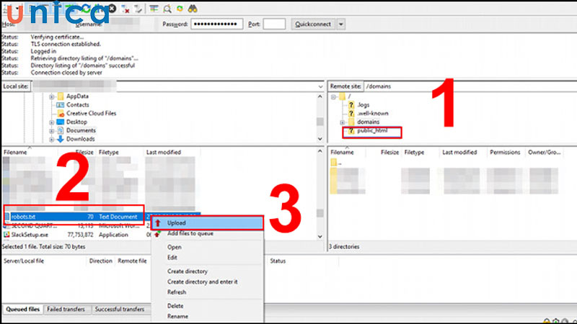Click the Remote site path field

tap(470, 86)
